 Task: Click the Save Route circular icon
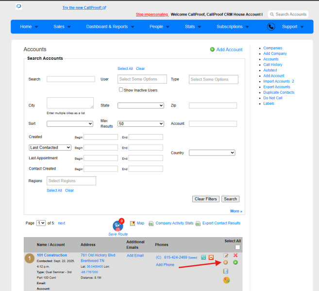(x=118, y=226)
